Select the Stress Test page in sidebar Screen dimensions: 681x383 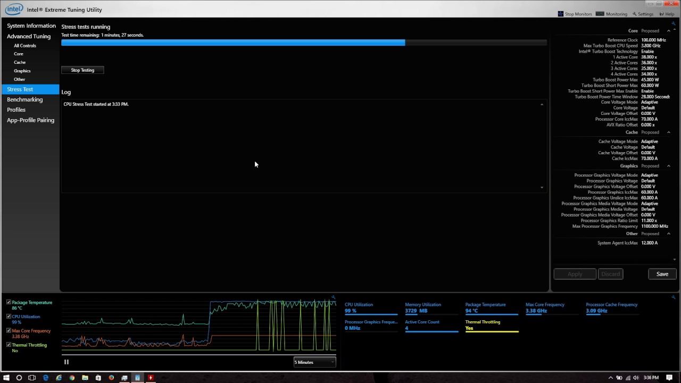point(30,89)
